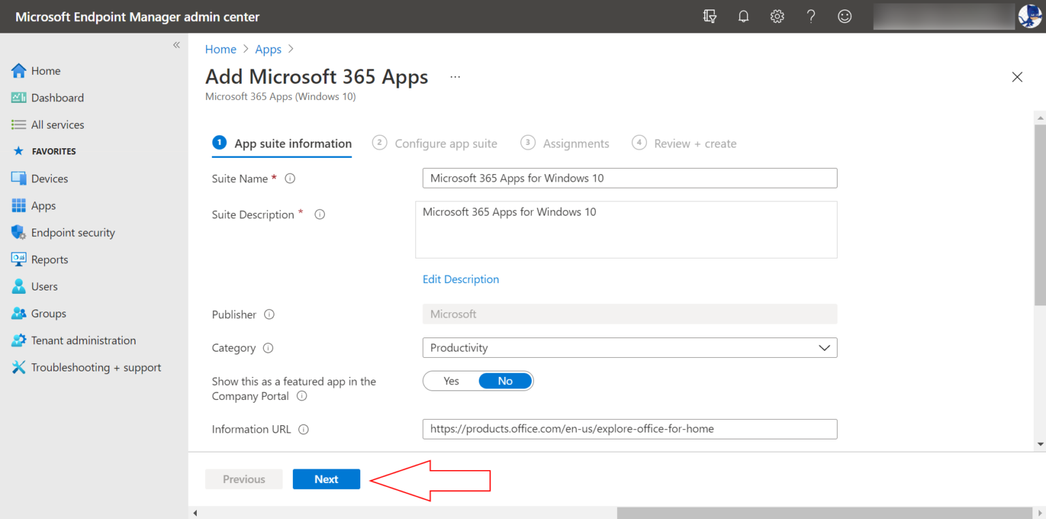Open the directory and subscription filter icon
This screenshot has height=519, width=1046.
(x=710, y=17)
